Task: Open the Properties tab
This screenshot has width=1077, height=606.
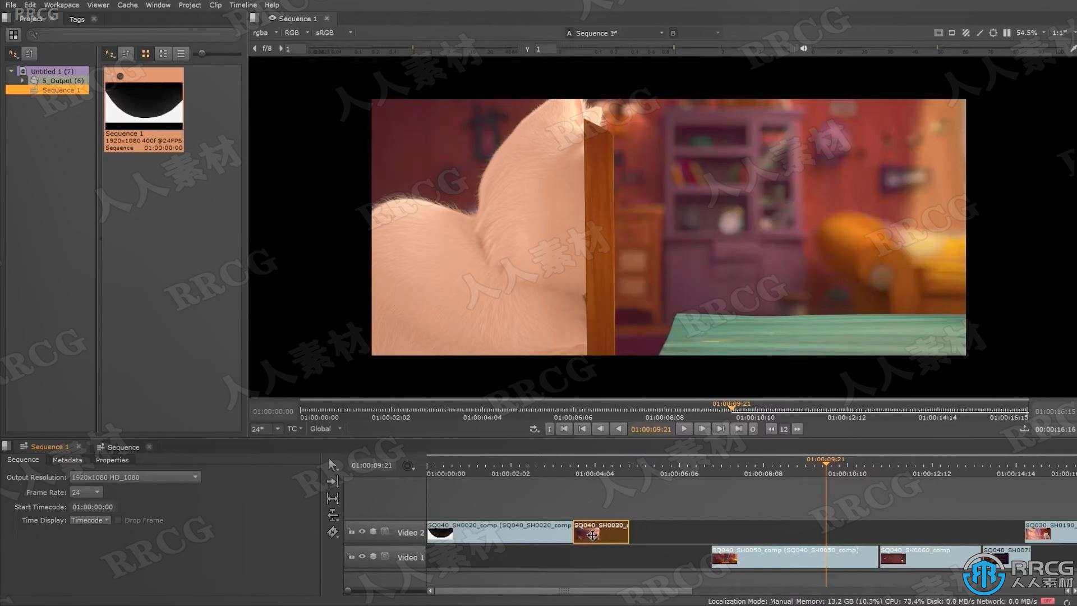Action: 112,460
